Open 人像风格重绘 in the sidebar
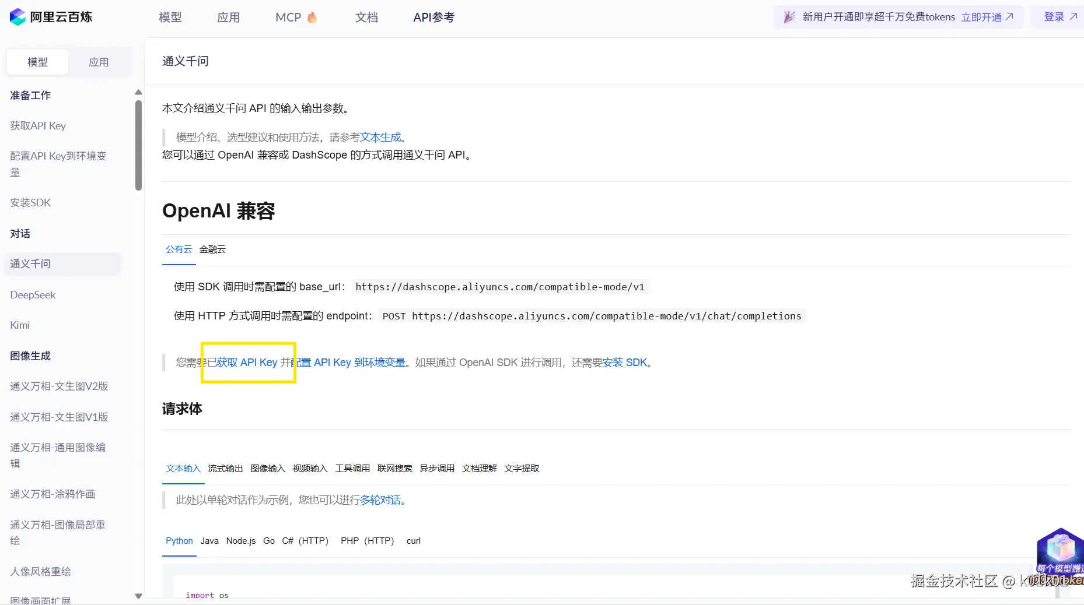This screenshot has width=1084, height=605. pyautogui.click(x=40, y=572)
